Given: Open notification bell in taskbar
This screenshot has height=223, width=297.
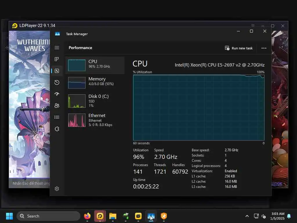Looking at the screenshot, I should pyautogui.click(x=289, y=216).
